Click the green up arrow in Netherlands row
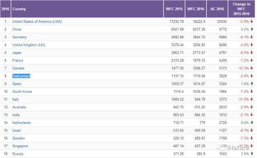 click(252, 122)
